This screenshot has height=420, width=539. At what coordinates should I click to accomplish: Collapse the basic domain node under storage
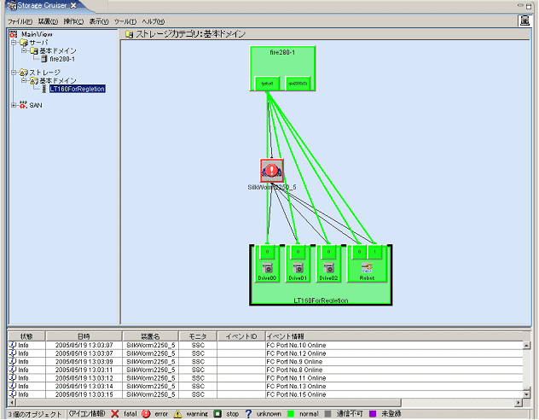[x=24, y=80]
